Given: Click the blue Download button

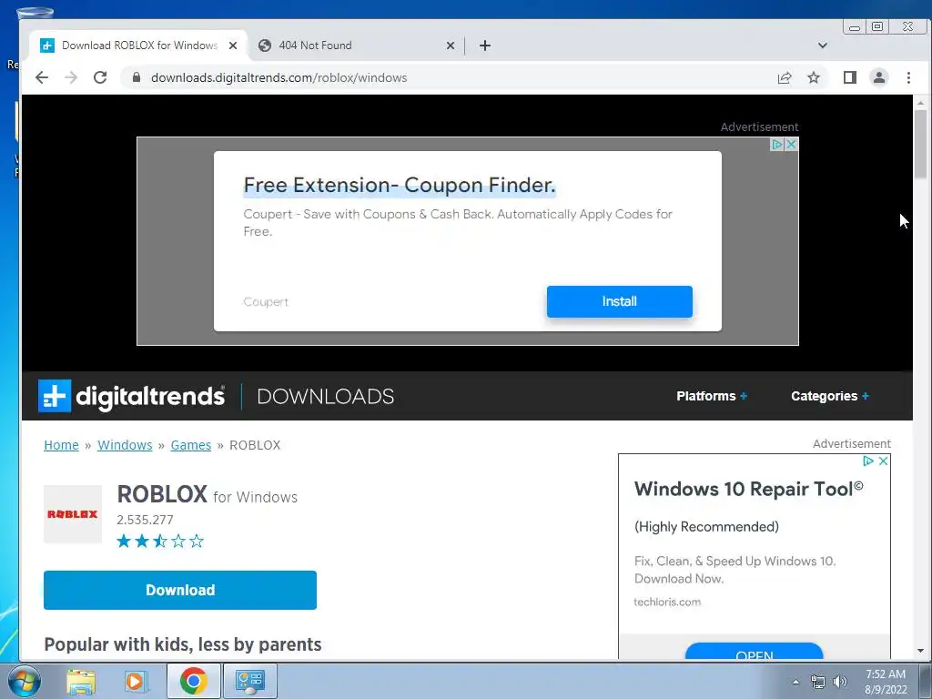Looking at the screenshot, I should pos(180,590).
